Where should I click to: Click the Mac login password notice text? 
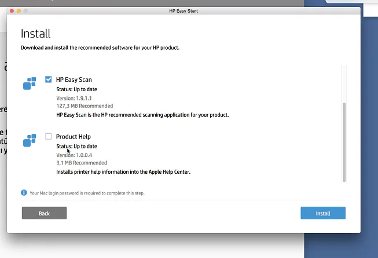click(87, 193)
